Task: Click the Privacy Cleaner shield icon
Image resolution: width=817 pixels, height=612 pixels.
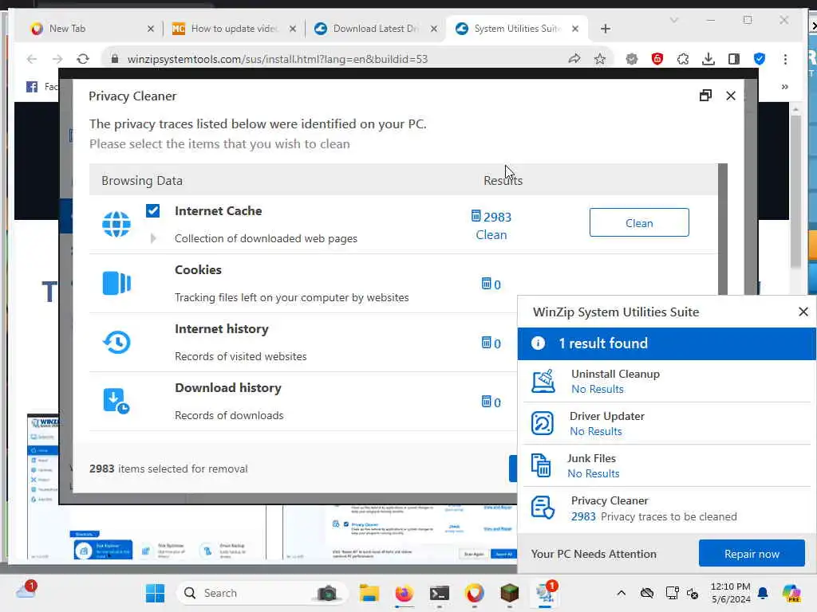Action: click(x=543, y=508)
